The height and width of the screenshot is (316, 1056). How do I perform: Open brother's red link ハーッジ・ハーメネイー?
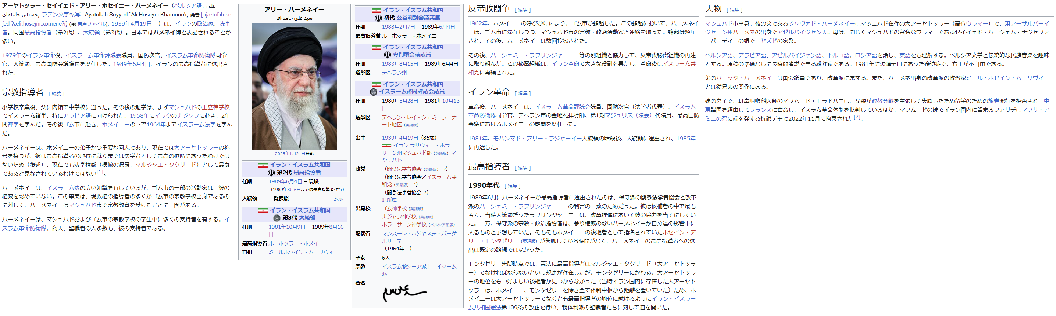coord(746,78)
